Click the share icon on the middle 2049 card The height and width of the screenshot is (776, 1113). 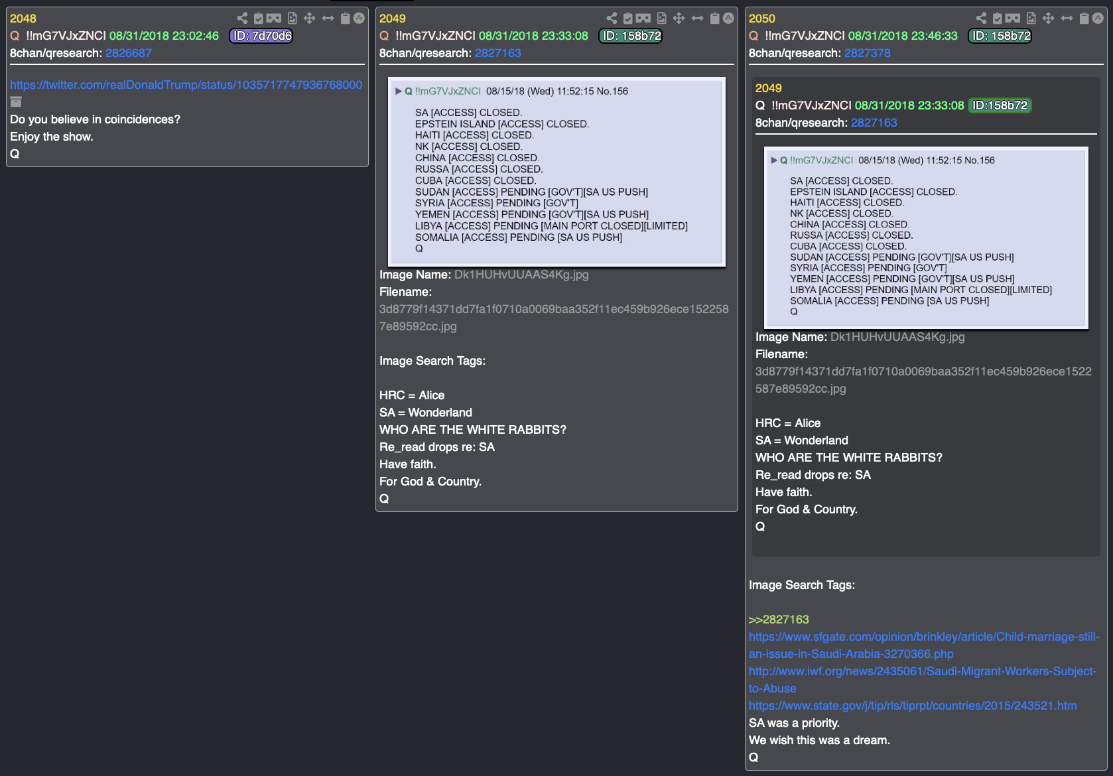tap(612, 19)
